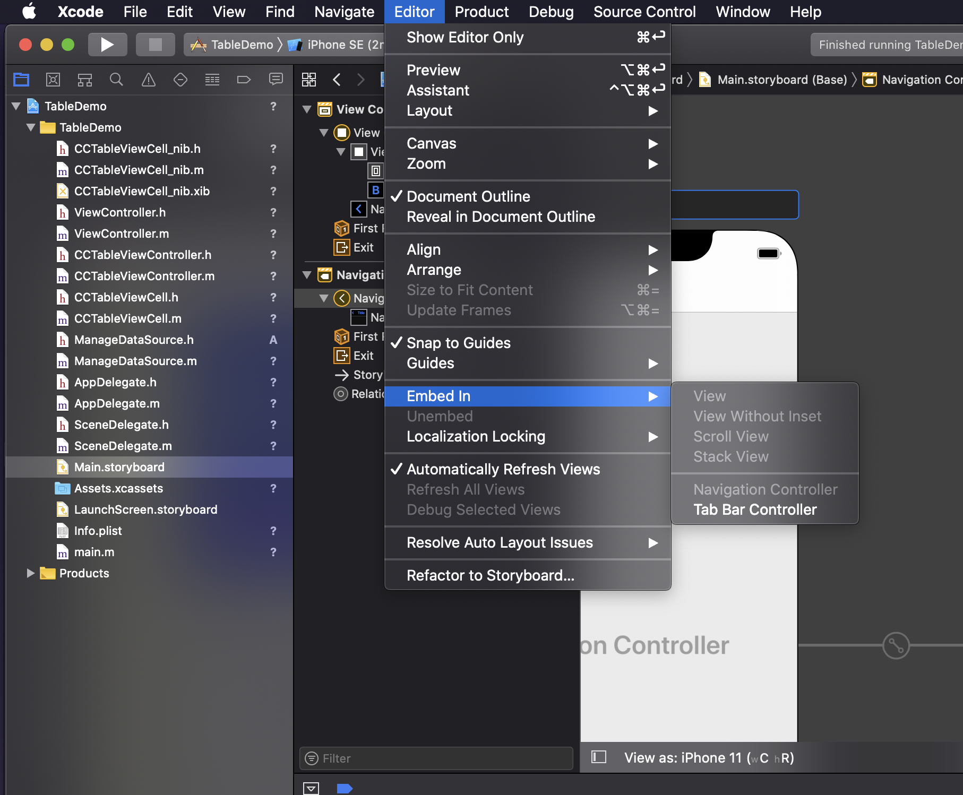Click the Run (play) button
Viewport: 963px width, 795px height.
tap(107, 45)
